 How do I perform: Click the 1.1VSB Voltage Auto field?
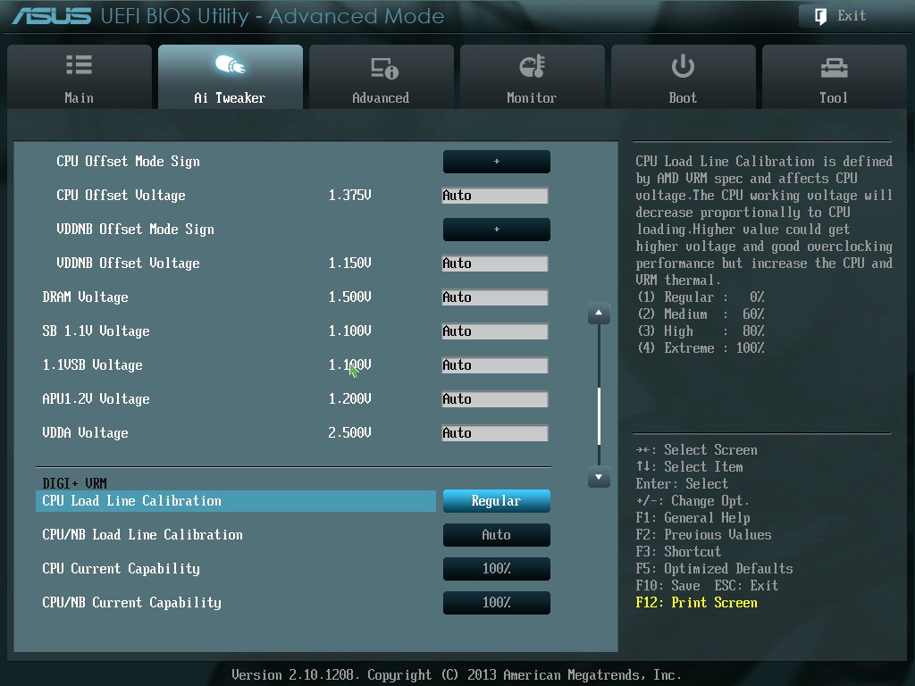coord(495,365)
